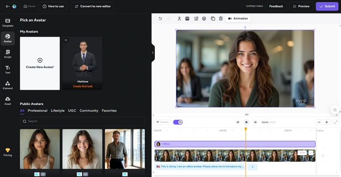Open the Asset panel in sidebar

tap(7, 101)
